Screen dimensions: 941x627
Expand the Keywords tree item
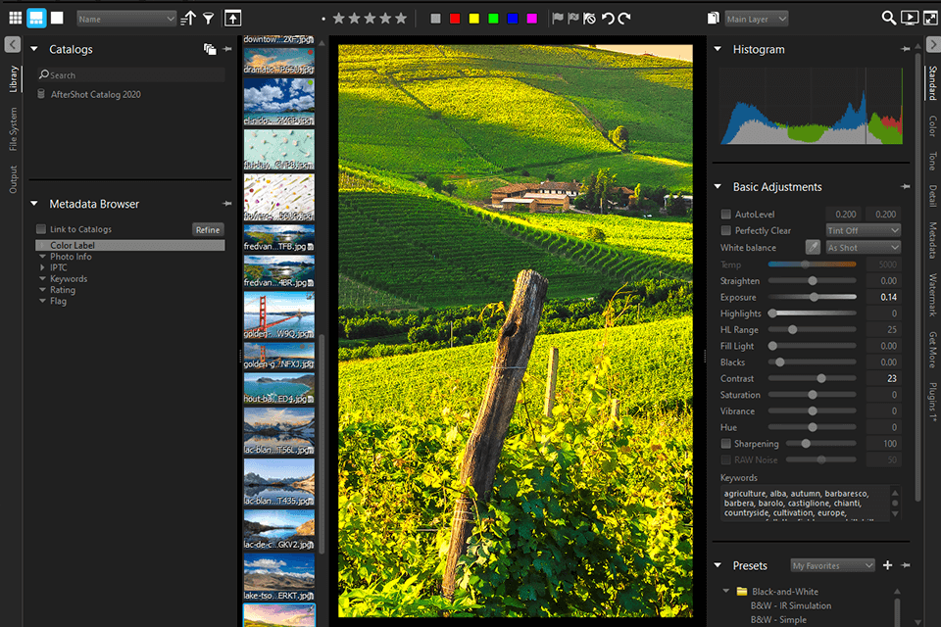click(42, 279)
